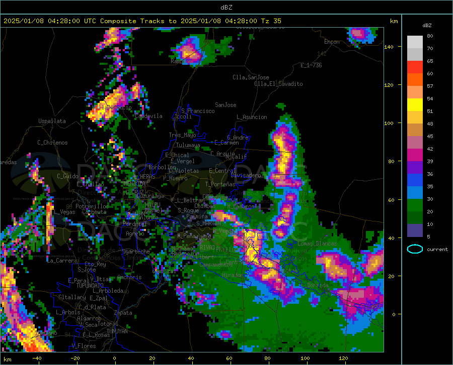The width and height of the screenshot is (453, 365).
Task: Click the dBZ title at the top
Action: click(x=226, y=8)
